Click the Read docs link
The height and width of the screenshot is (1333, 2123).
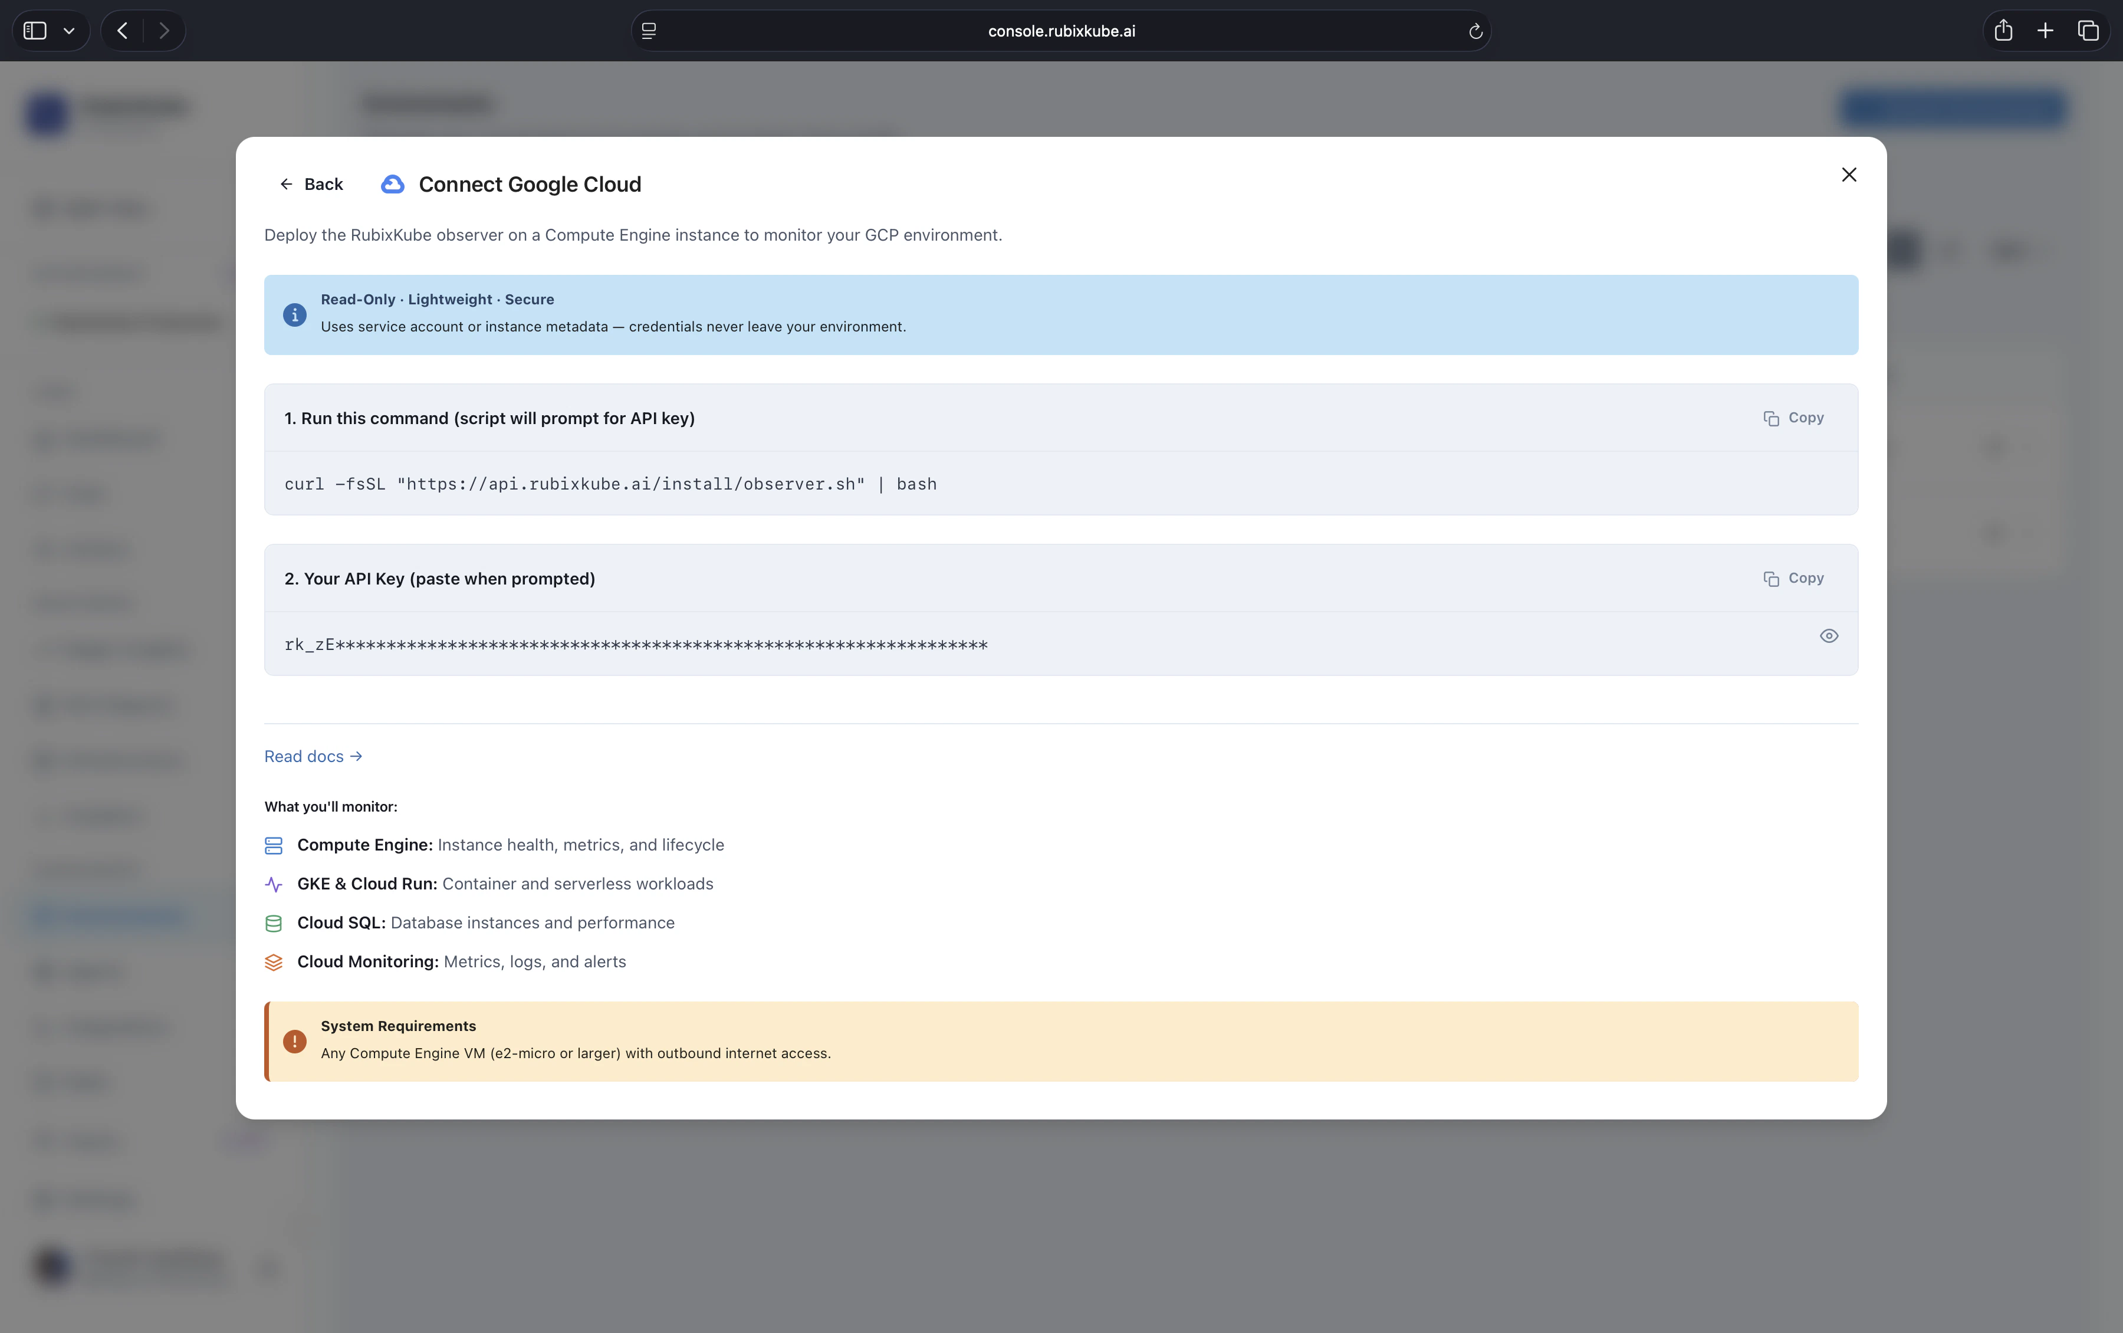pyautogui.click(x=303, y=756)
